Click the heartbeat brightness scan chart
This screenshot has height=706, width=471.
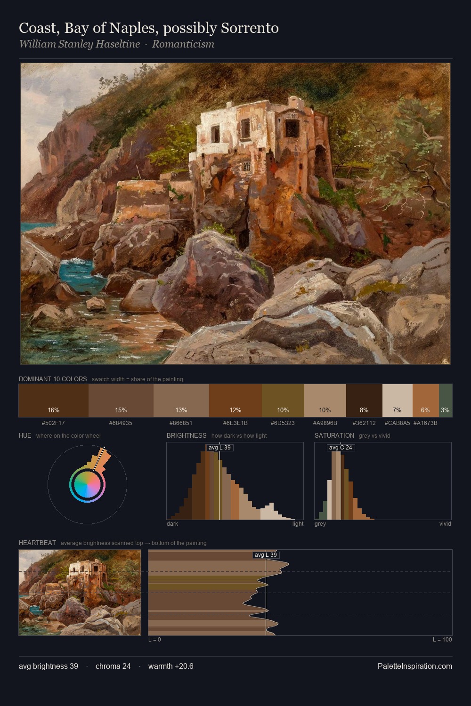300,593
